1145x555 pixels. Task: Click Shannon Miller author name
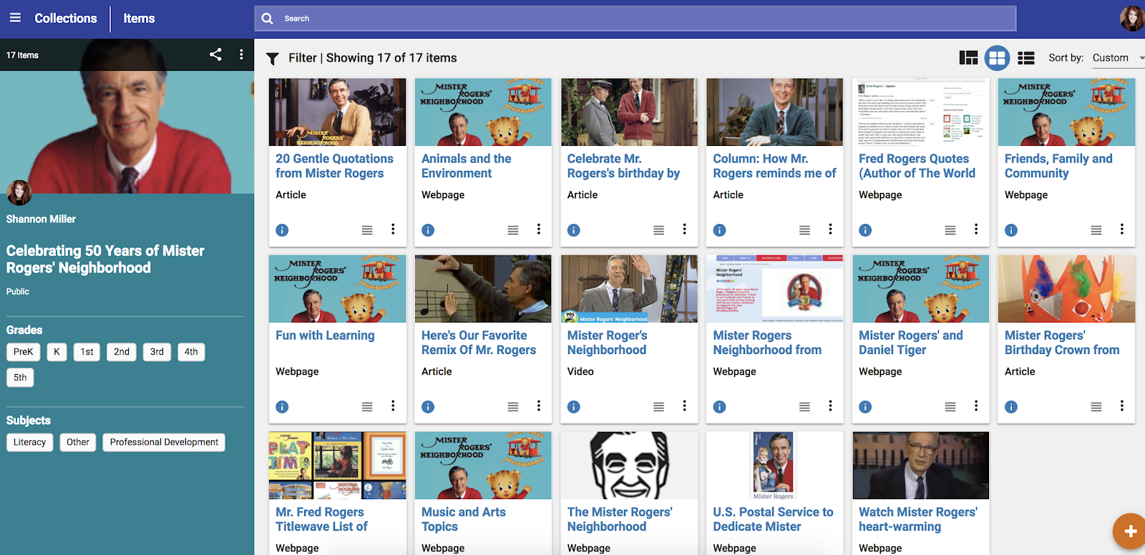pyautogui.click(x=41, y=219)
